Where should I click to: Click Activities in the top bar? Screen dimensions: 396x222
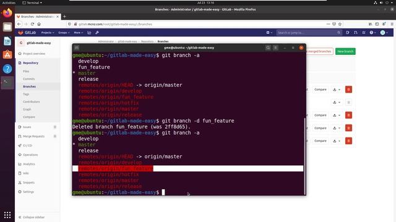(x=9, y=2)
